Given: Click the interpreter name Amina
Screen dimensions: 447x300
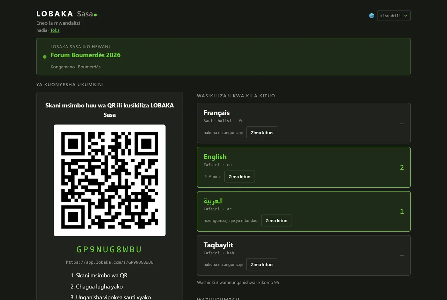Looking at the screenshot, I should click(x=215, y=177).
